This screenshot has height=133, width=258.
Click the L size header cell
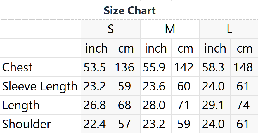[x=229, y=29]
